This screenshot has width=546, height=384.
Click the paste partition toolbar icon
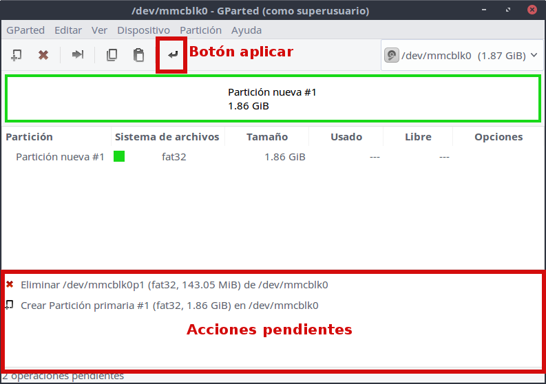pos(138,55)
